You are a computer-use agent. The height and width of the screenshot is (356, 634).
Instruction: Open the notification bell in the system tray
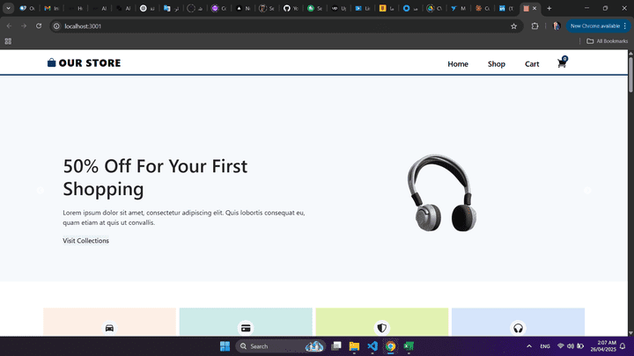pyautogui.click(x=623, y=346)
